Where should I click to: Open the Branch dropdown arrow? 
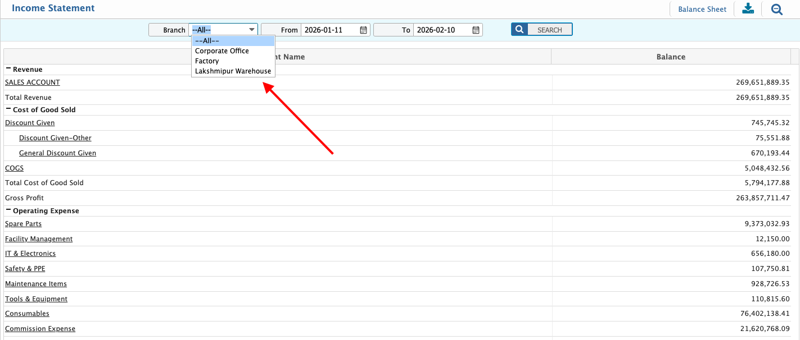252,30
